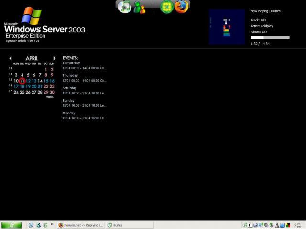
Task: Open MSN Messenger from the top dock
Action: click(140, 8)
